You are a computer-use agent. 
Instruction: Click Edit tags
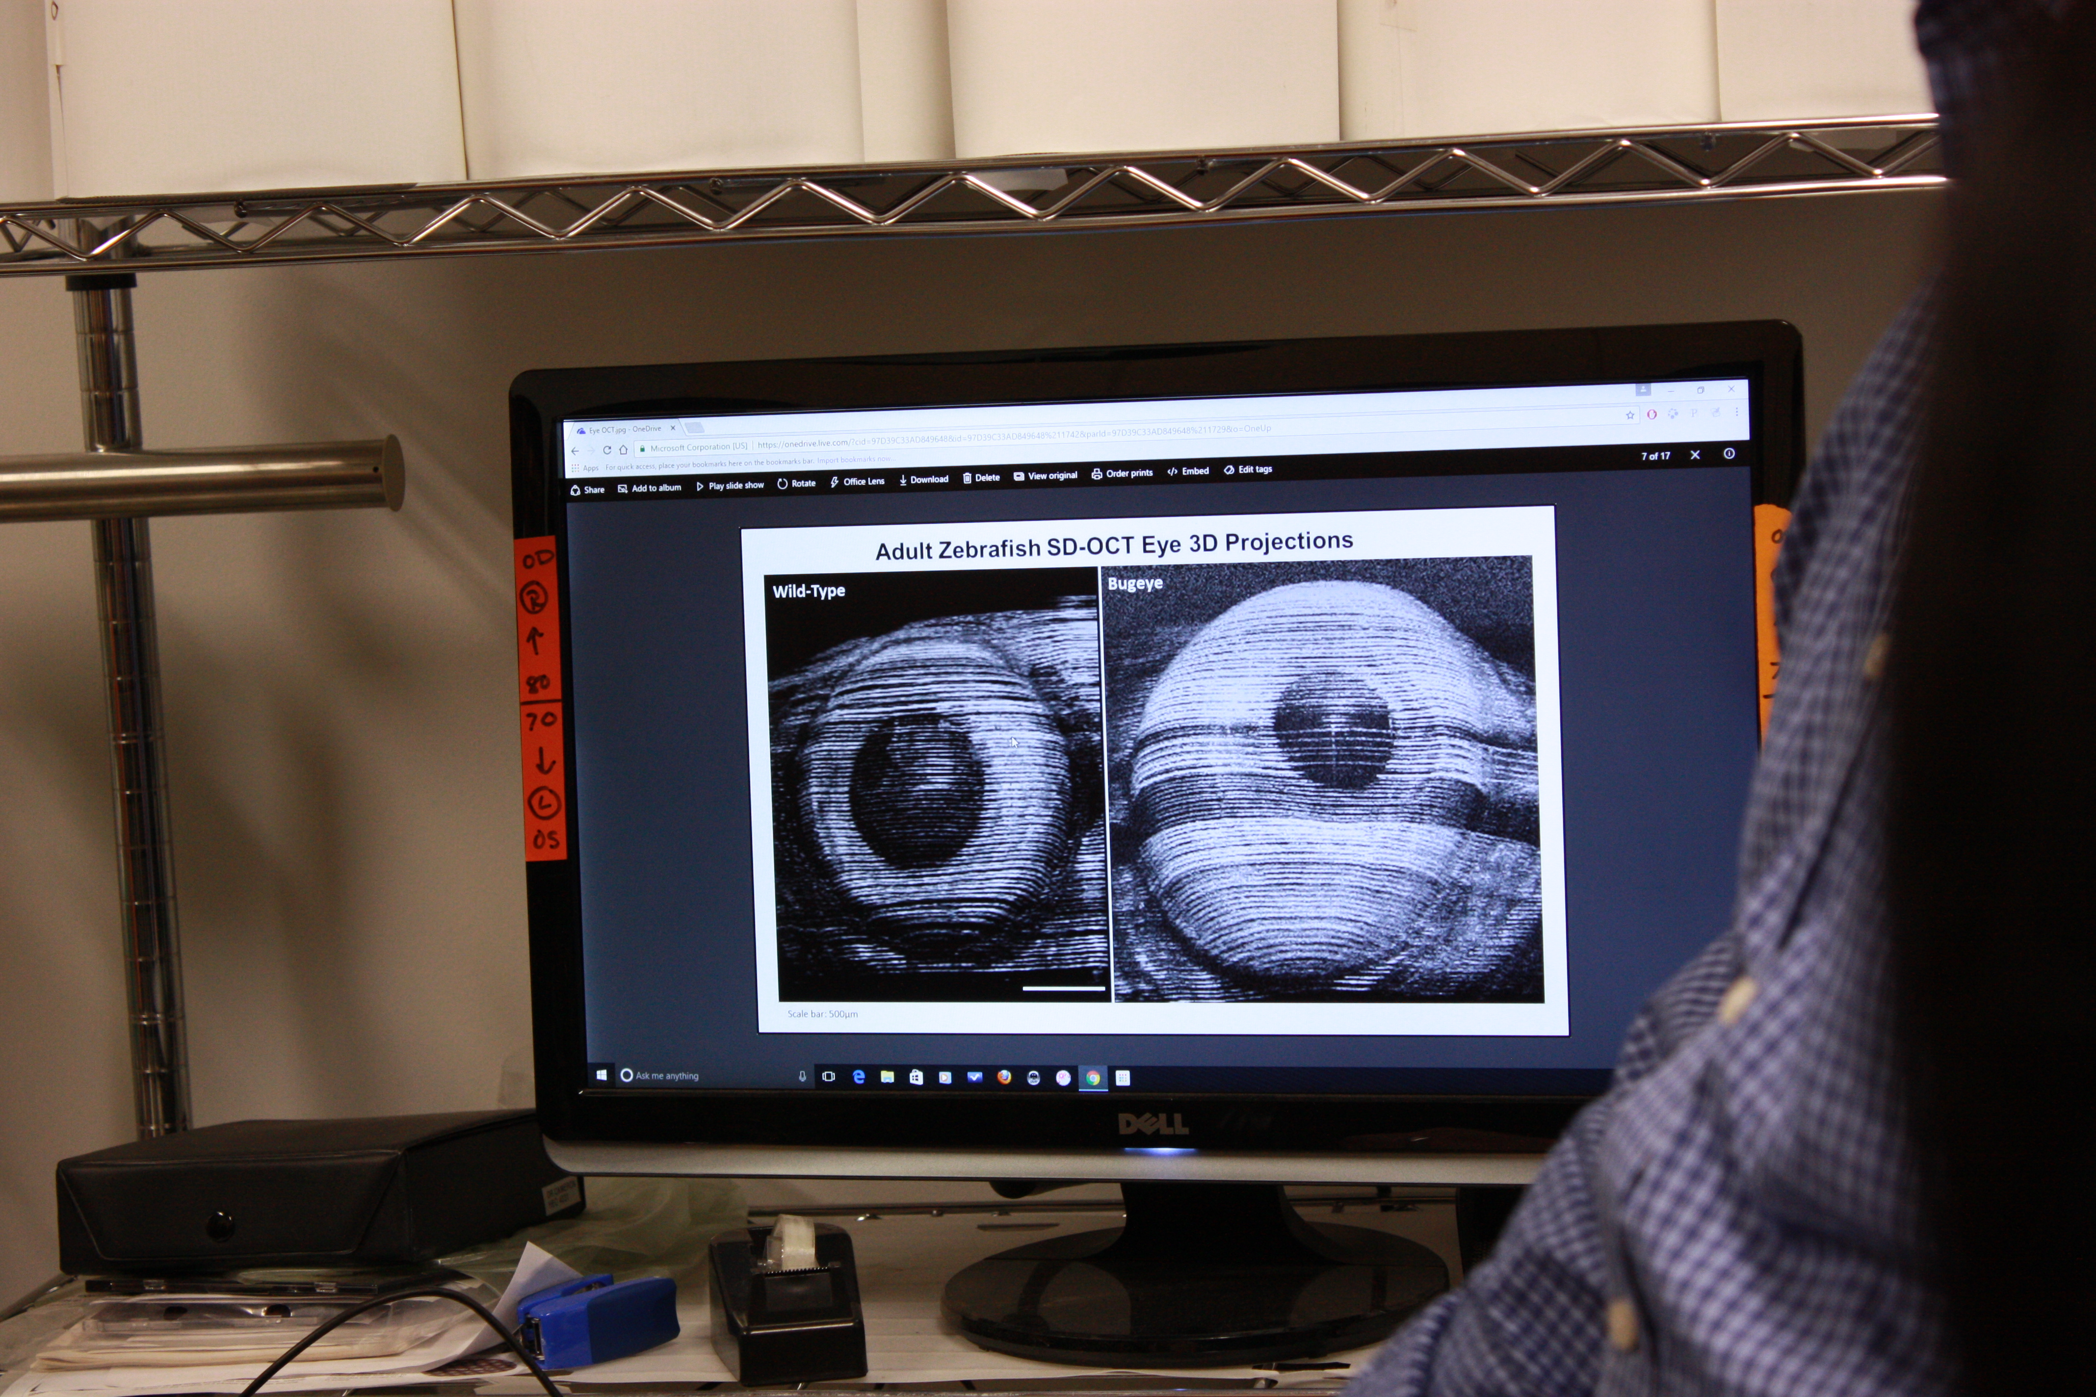pos(1248,469)
